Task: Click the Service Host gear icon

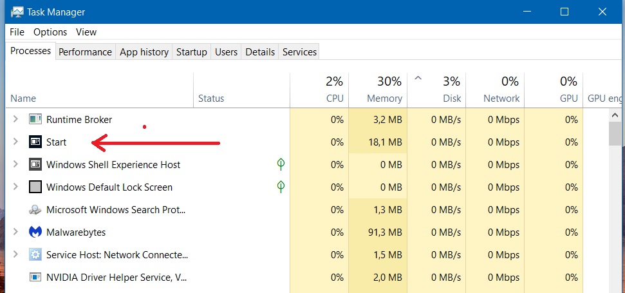Action: (x=35, y=255)
